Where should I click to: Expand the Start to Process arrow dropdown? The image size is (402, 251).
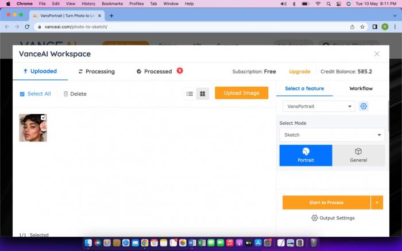[377, 203]
